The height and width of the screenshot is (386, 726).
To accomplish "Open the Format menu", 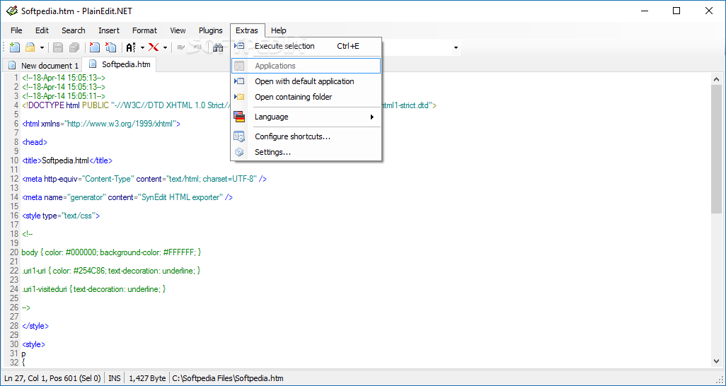I will point(144,30).
